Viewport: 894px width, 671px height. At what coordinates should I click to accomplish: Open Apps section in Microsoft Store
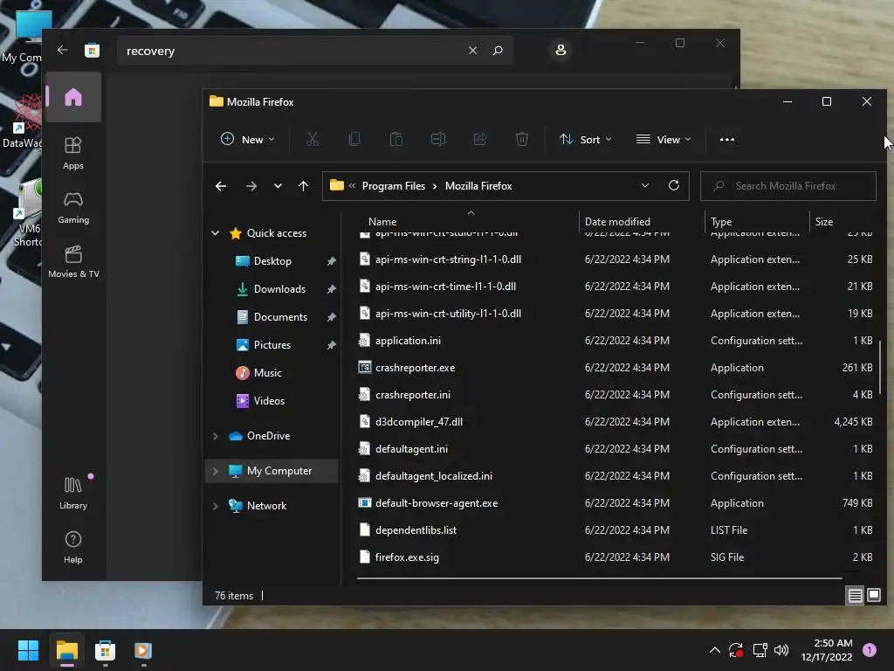click(73, 153)
